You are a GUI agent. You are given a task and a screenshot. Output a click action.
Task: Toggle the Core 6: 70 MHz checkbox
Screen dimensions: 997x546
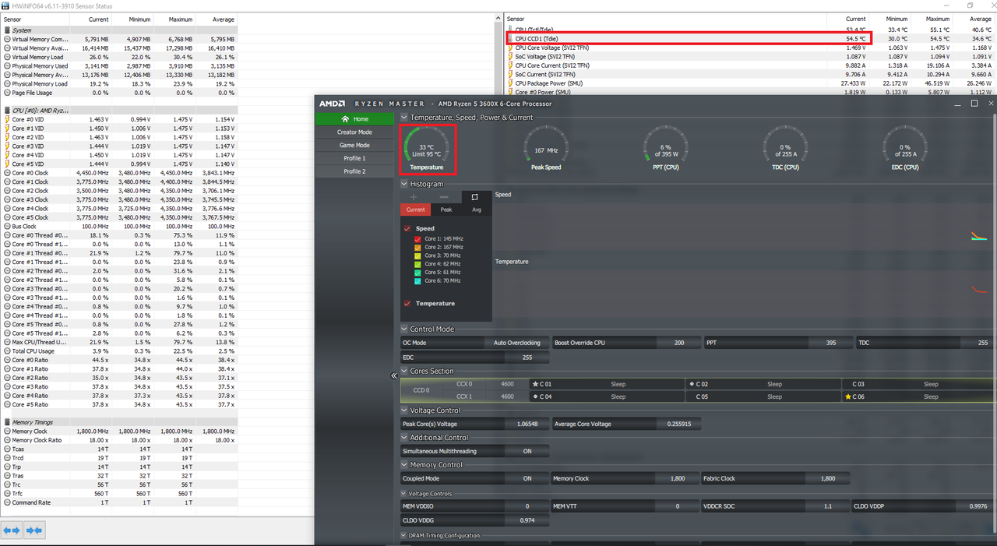[418, 280]
